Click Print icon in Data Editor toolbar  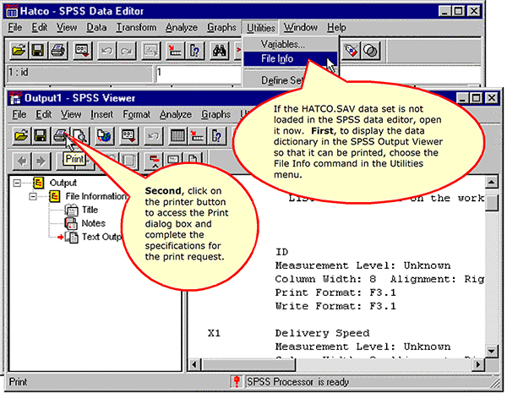coord(57,51)
